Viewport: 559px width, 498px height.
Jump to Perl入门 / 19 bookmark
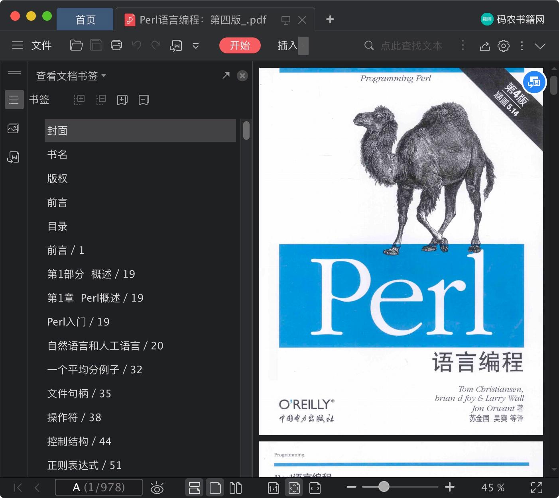click(x=79, y=322)
